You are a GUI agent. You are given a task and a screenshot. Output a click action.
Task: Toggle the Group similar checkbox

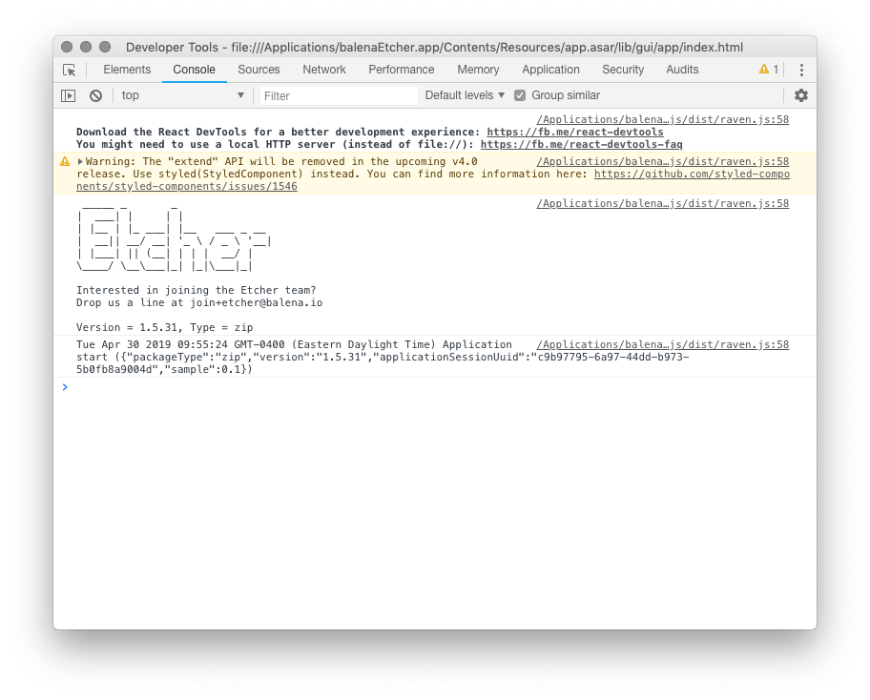pos(519,95)
